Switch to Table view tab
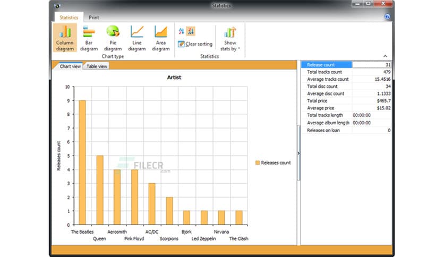Screen dimensions: 444x257 (x=97, y=66)
